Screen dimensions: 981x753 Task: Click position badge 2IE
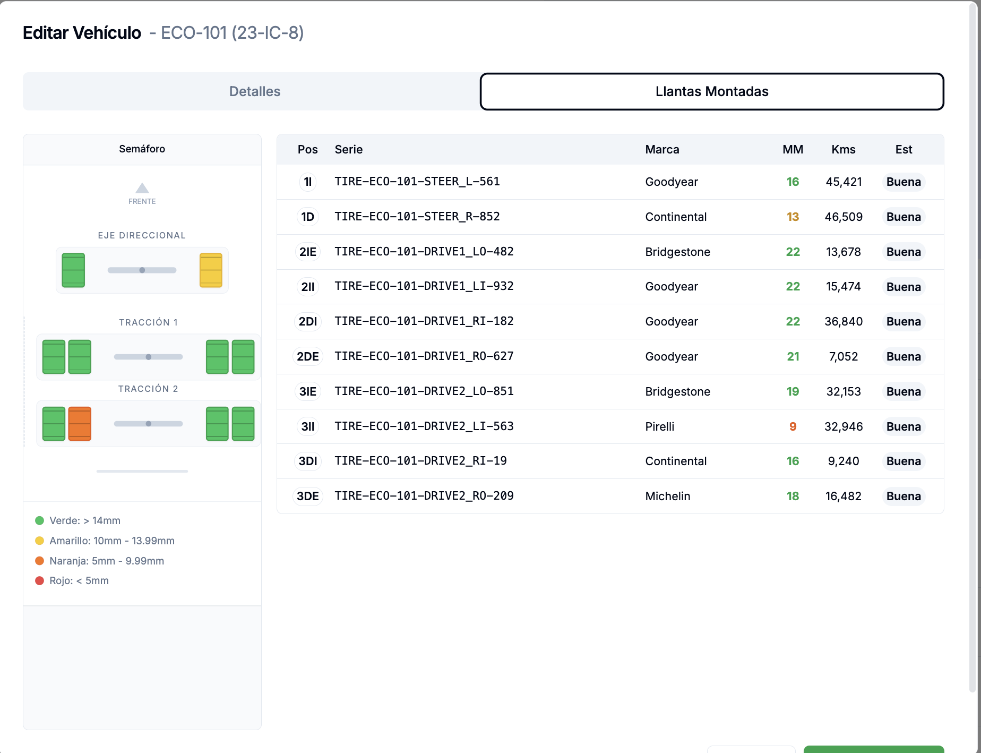pos(308,252)
